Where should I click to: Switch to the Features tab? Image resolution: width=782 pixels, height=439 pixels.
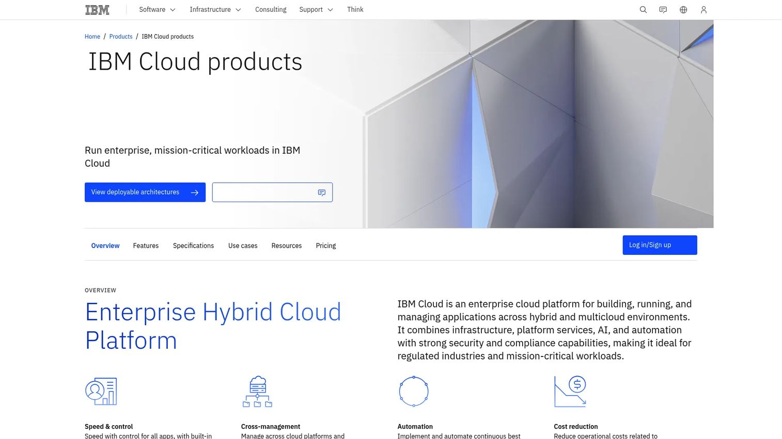pos(146,246)
